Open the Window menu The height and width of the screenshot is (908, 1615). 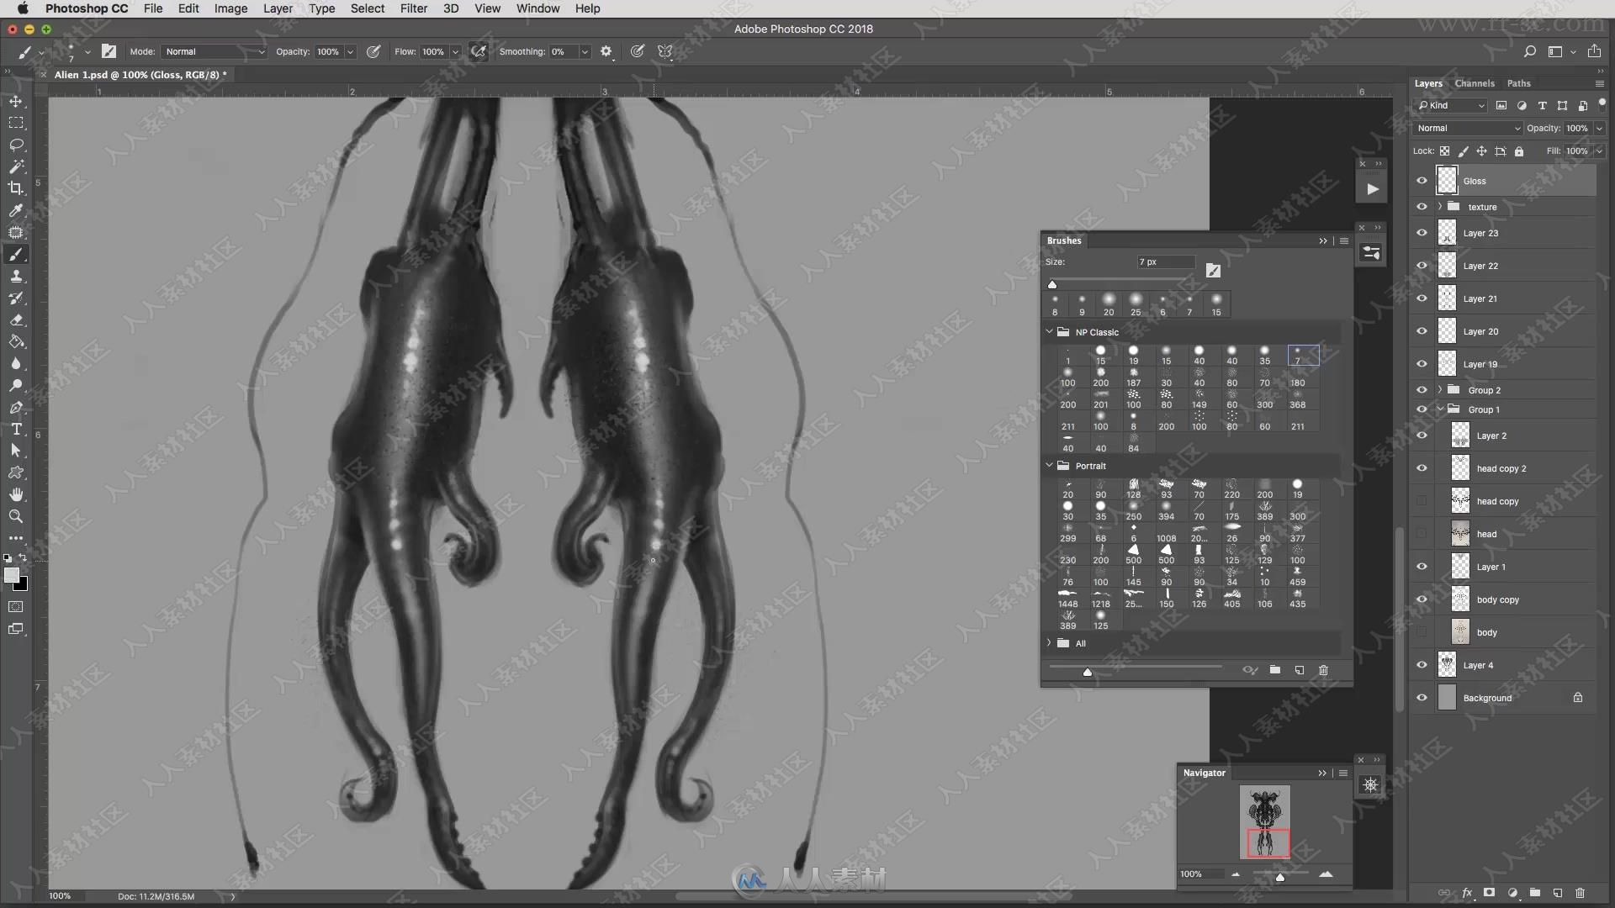tap(537, 8)
